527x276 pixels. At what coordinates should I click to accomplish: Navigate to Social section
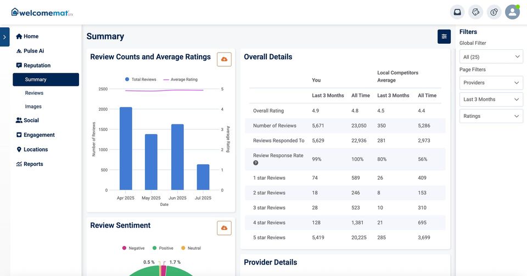(x=31, y=120)
